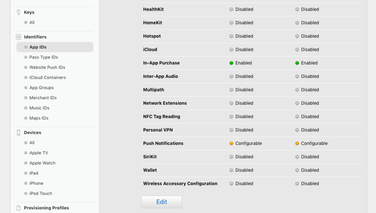Click the gray HealthKit status dot
376x213 pixels.
tap(231, 10)
